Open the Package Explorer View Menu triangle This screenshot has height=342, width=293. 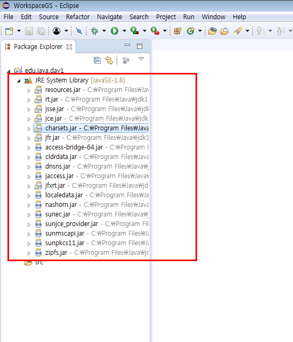[x=141, y=59]
